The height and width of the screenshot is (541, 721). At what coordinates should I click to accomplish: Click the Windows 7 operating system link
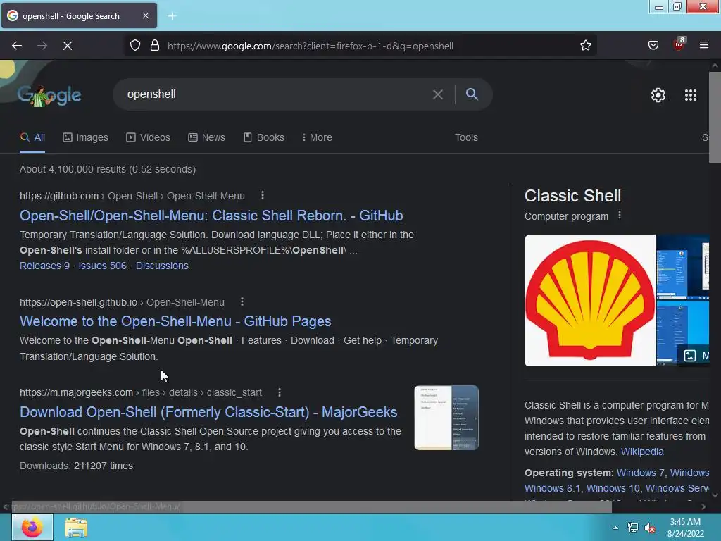[641, 473]
